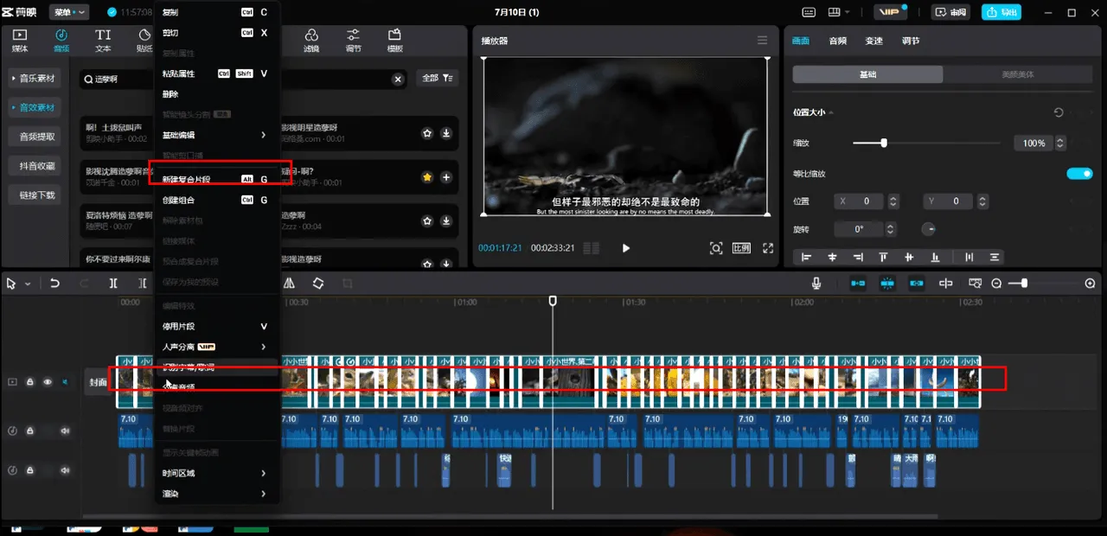This screenshot has width=1107, height=536.
Task: Open the 菜单 dropdown menu
Action: pyautogui.click(x=69, y=12)
